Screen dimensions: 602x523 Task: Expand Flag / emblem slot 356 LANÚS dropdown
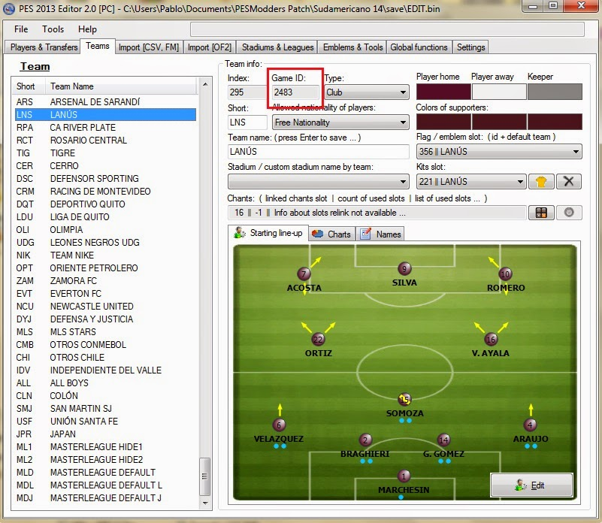click(x=499, y=151)
